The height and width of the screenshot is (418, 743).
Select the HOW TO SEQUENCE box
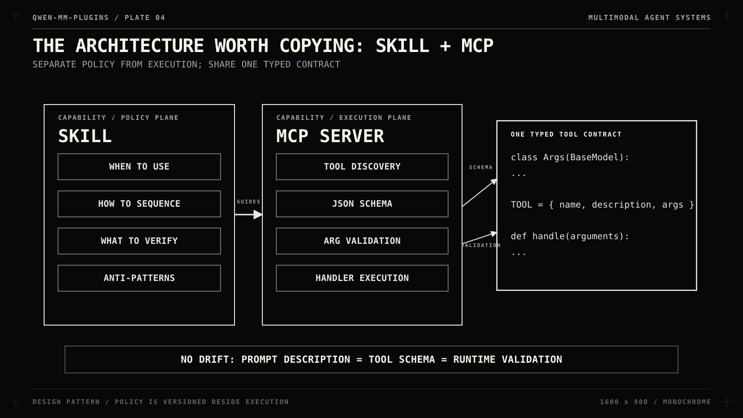(x=139, y=204)
